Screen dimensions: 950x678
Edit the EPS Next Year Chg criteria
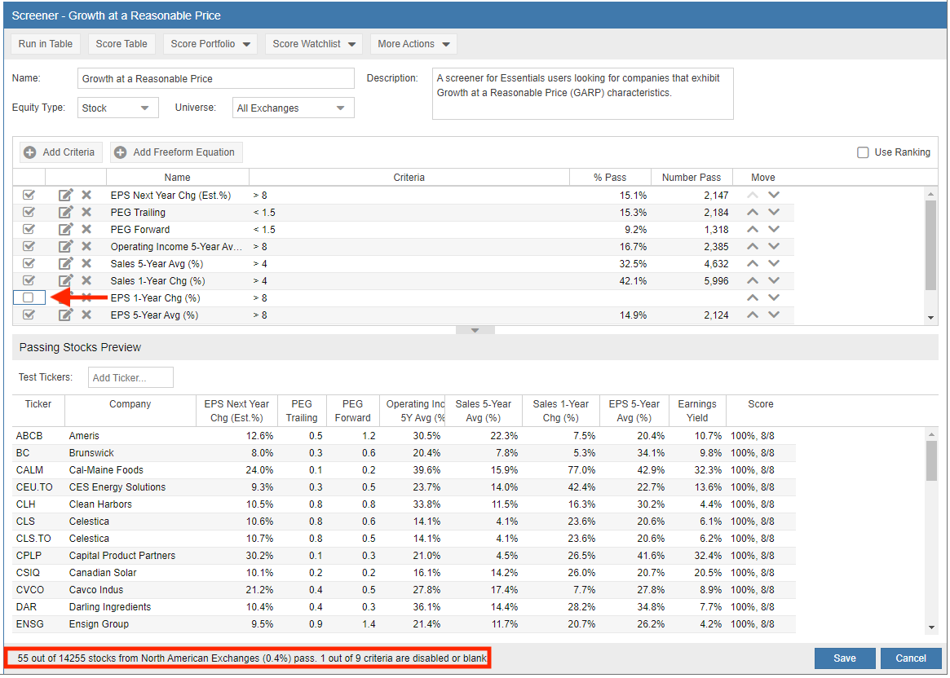click(65, 195)
